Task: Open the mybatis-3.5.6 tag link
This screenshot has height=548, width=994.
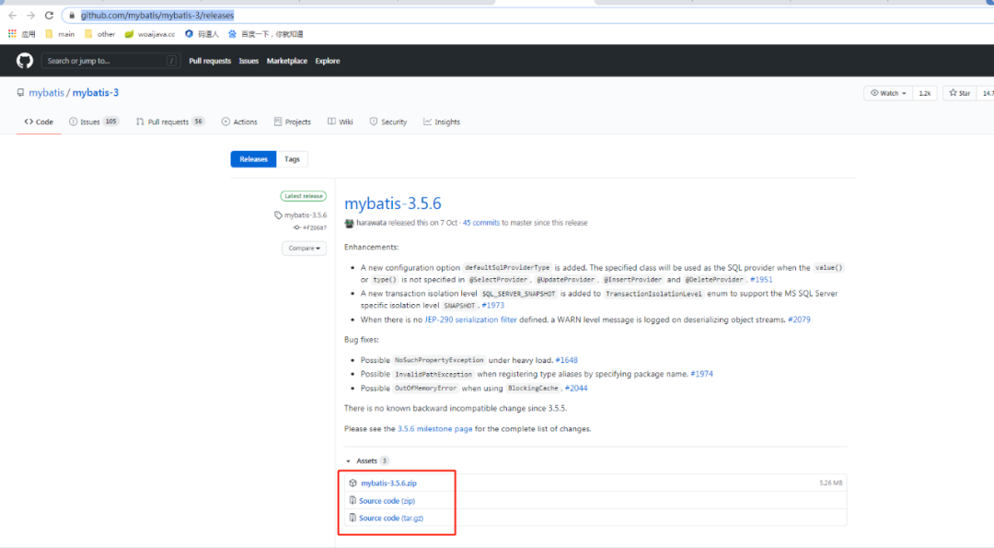Action: [306, 215]
